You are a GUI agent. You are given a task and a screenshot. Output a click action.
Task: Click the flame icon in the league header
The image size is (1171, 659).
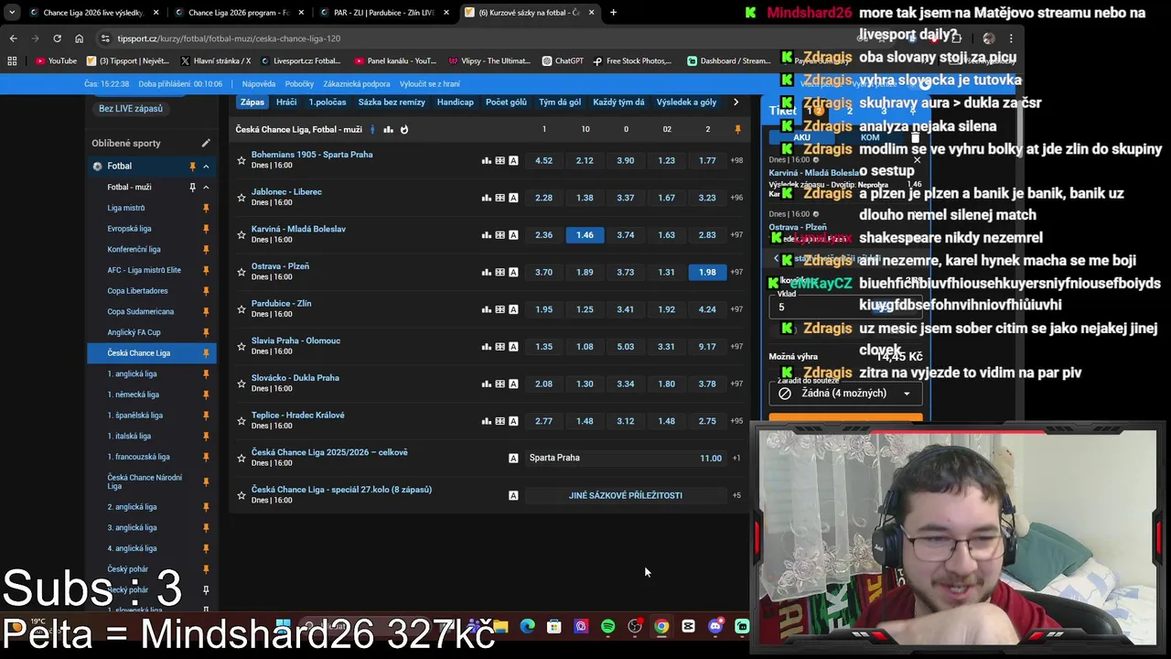404,129
